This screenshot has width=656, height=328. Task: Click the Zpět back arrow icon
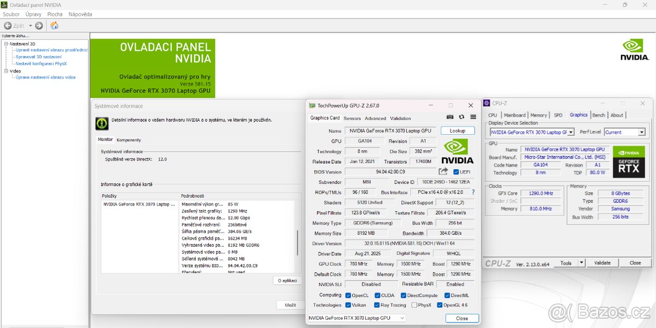click(8, 26)
